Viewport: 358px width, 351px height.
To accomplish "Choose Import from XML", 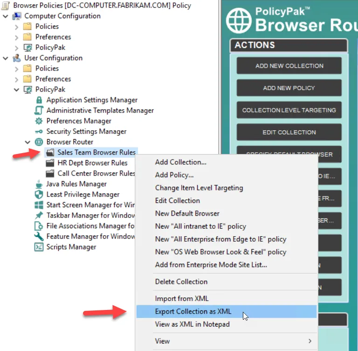I will click(x=226, y=299).
